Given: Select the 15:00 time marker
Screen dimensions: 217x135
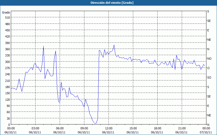Looking at the screenshot, I should pos(133,129).
